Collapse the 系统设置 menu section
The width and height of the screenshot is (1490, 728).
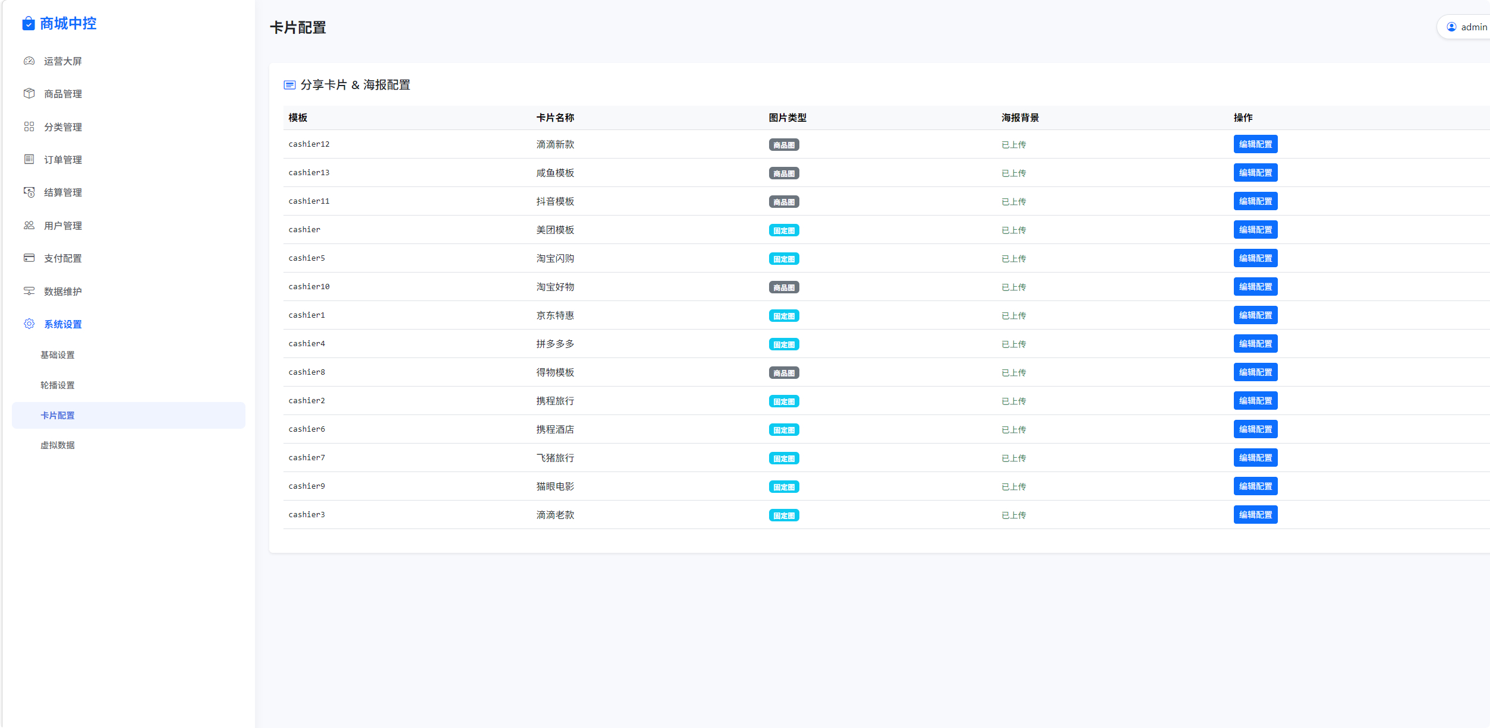coord(62,324)
